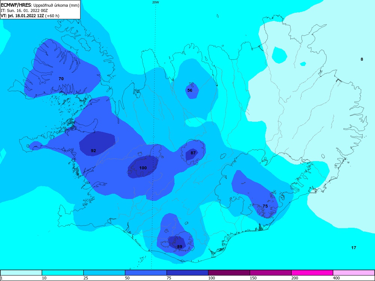Click the precipitation value 17 in the southeast sea
This screenshot has width=375, height=281.
tap(354, 248)
